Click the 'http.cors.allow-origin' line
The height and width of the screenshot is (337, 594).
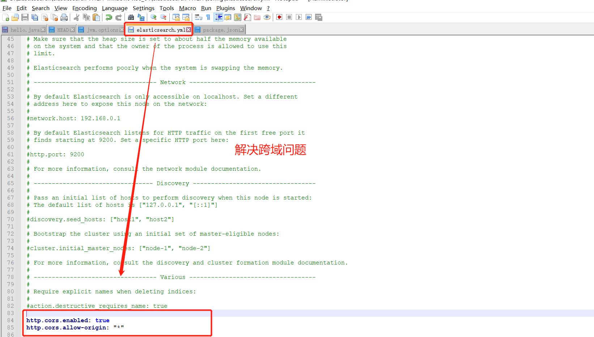click(75, 328)
